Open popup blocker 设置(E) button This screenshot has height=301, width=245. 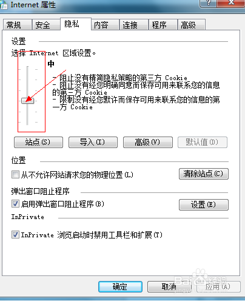(204, 205)
